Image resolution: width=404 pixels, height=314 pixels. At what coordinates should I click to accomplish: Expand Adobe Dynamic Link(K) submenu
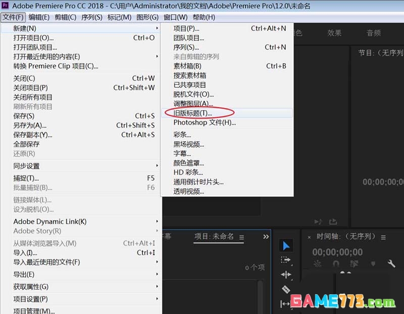[x=81, y=222]
